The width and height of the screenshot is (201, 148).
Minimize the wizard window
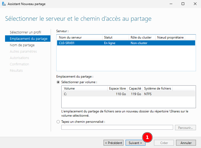click(171, 4)
